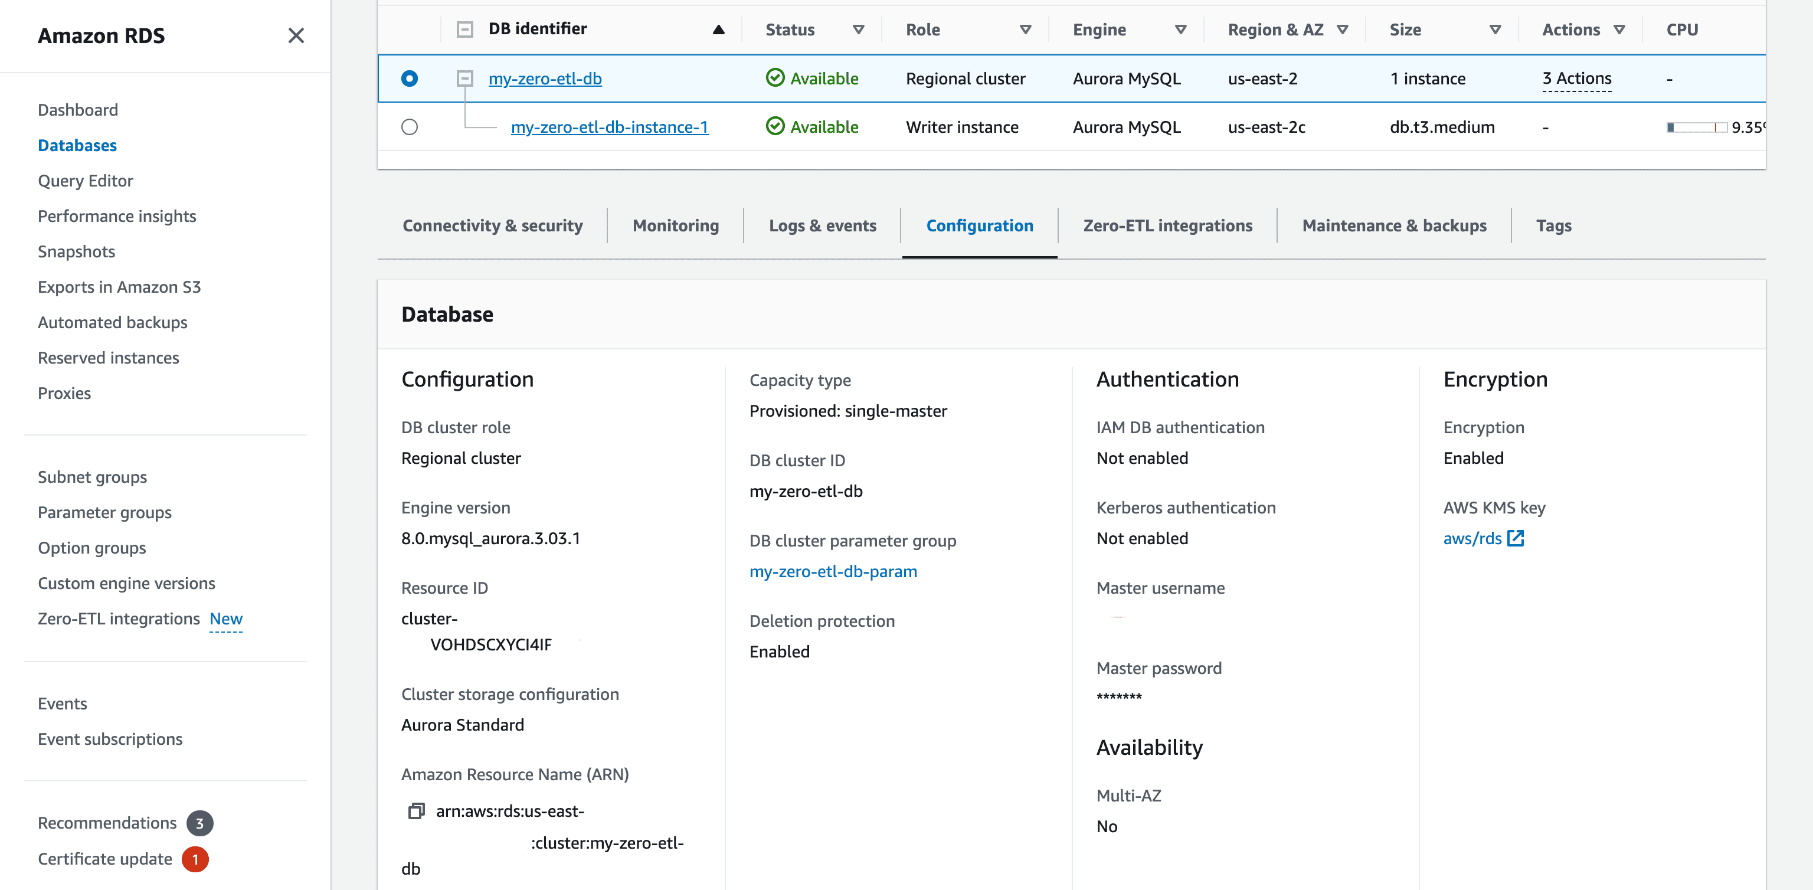Open aws/rds KMS key link
Image resolution: width=1813 pixels, height=890 pixels.
pyautogui.click(x=1472, y=538)
